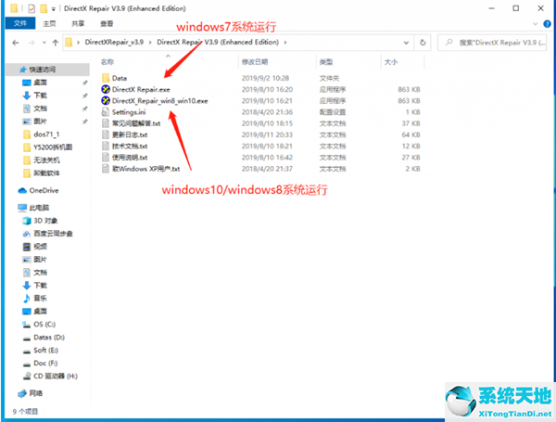Click the 863 KB size of DirectX Repair.exe
556x422 pixels.
click(409, 89)
